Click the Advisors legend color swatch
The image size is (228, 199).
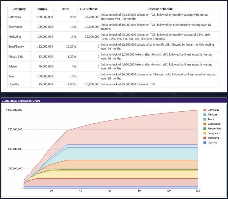click(x=204, y=115)
